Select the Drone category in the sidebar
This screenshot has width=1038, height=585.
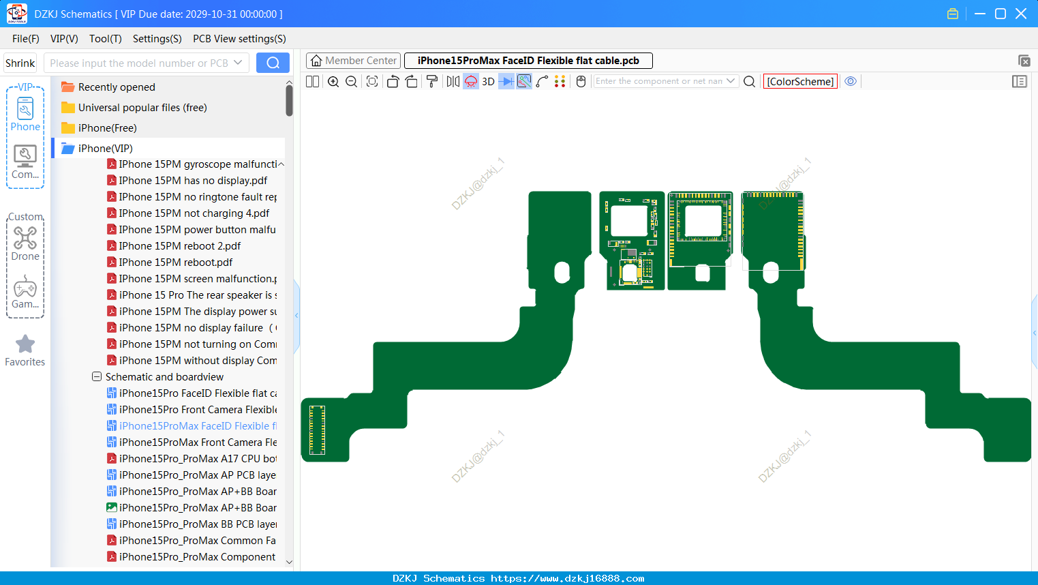25,243
